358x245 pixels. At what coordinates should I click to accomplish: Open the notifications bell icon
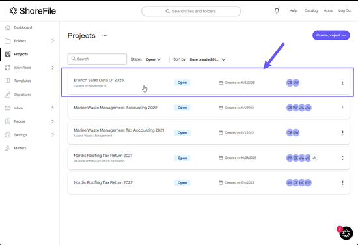[x=277, y=10]
